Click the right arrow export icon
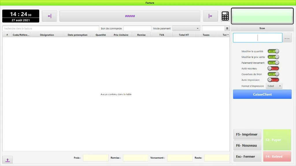This screenshot has width=296, height=166. tap(210, 16)
